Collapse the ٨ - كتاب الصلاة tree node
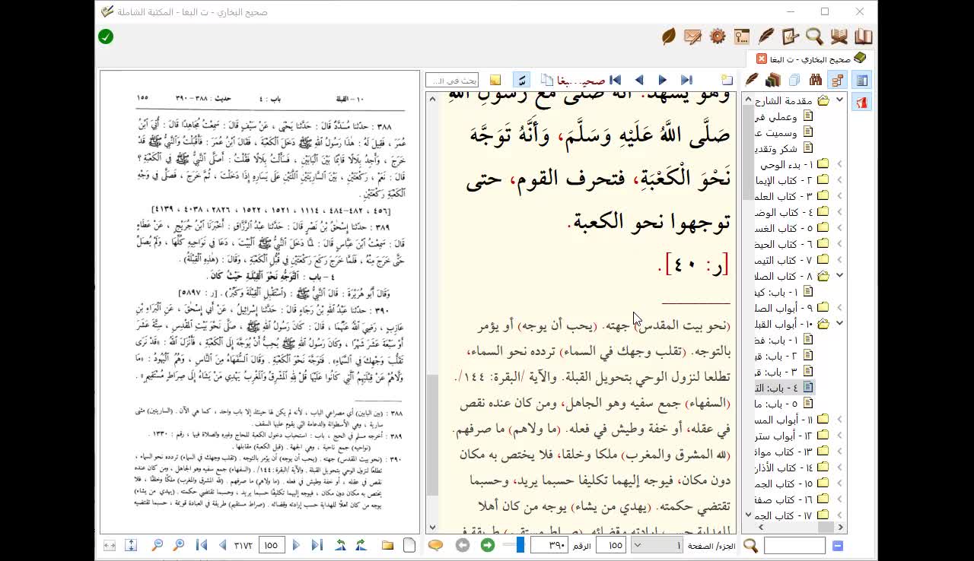 pyautogui.click(x=839, y=276)
